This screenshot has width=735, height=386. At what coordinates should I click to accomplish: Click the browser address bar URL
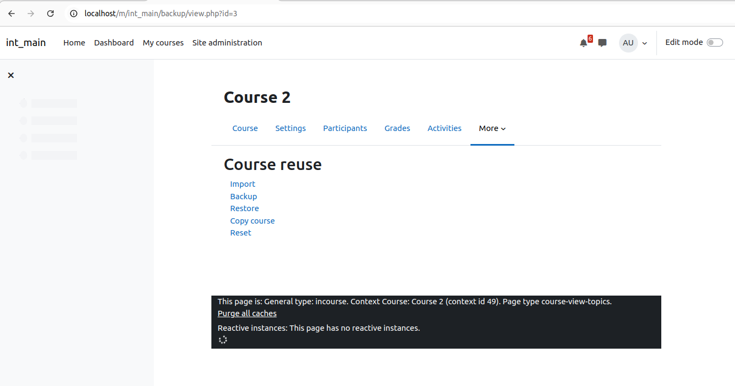(x=160, y=14)
